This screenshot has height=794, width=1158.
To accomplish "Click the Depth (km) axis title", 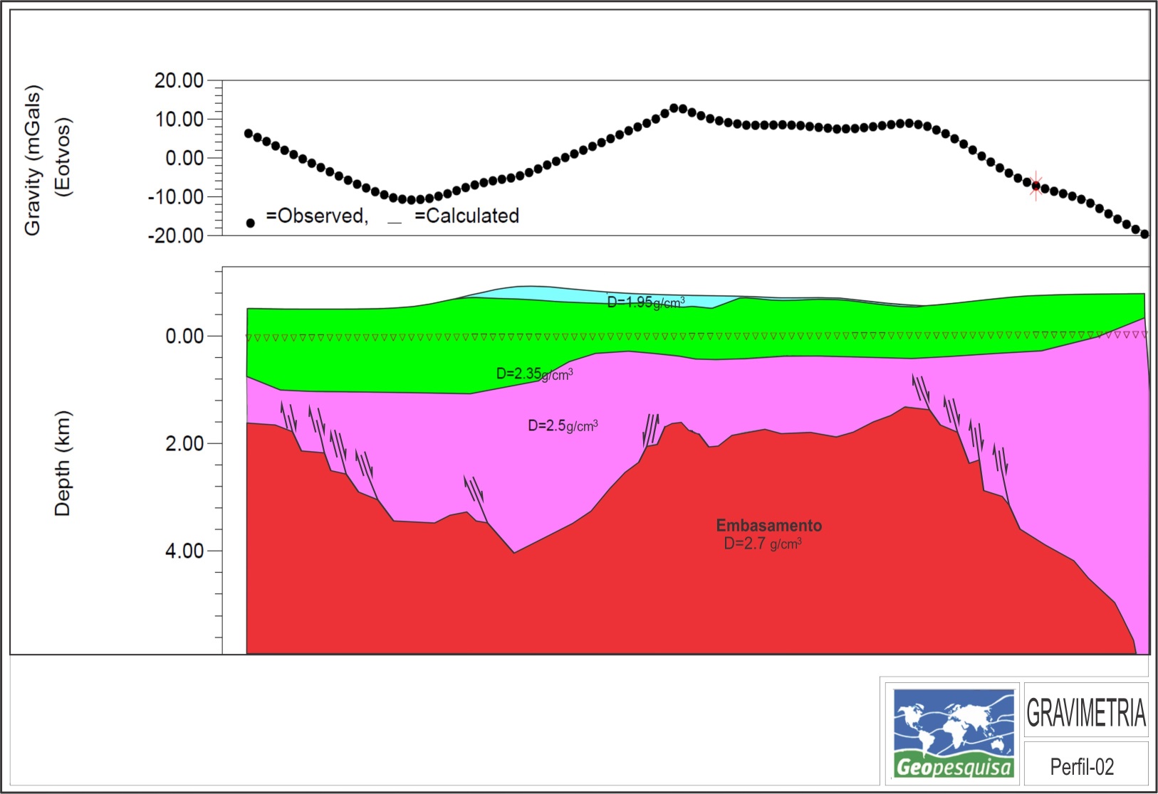I will click(x=63, y=463).
